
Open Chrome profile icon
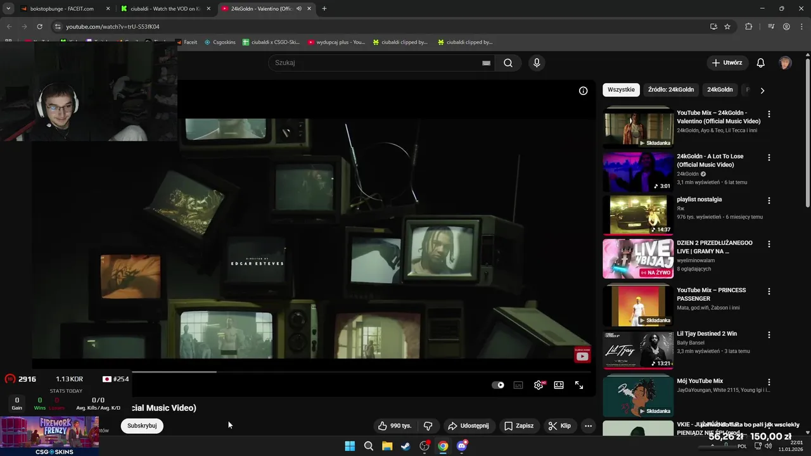[786, 27]
